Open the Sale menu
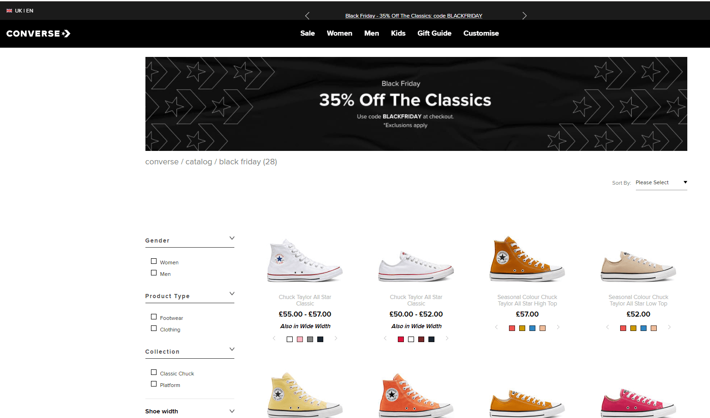Image resolution: width=710 pixels, height=418 pixels. pyautogui.click(x=308, y=33)
